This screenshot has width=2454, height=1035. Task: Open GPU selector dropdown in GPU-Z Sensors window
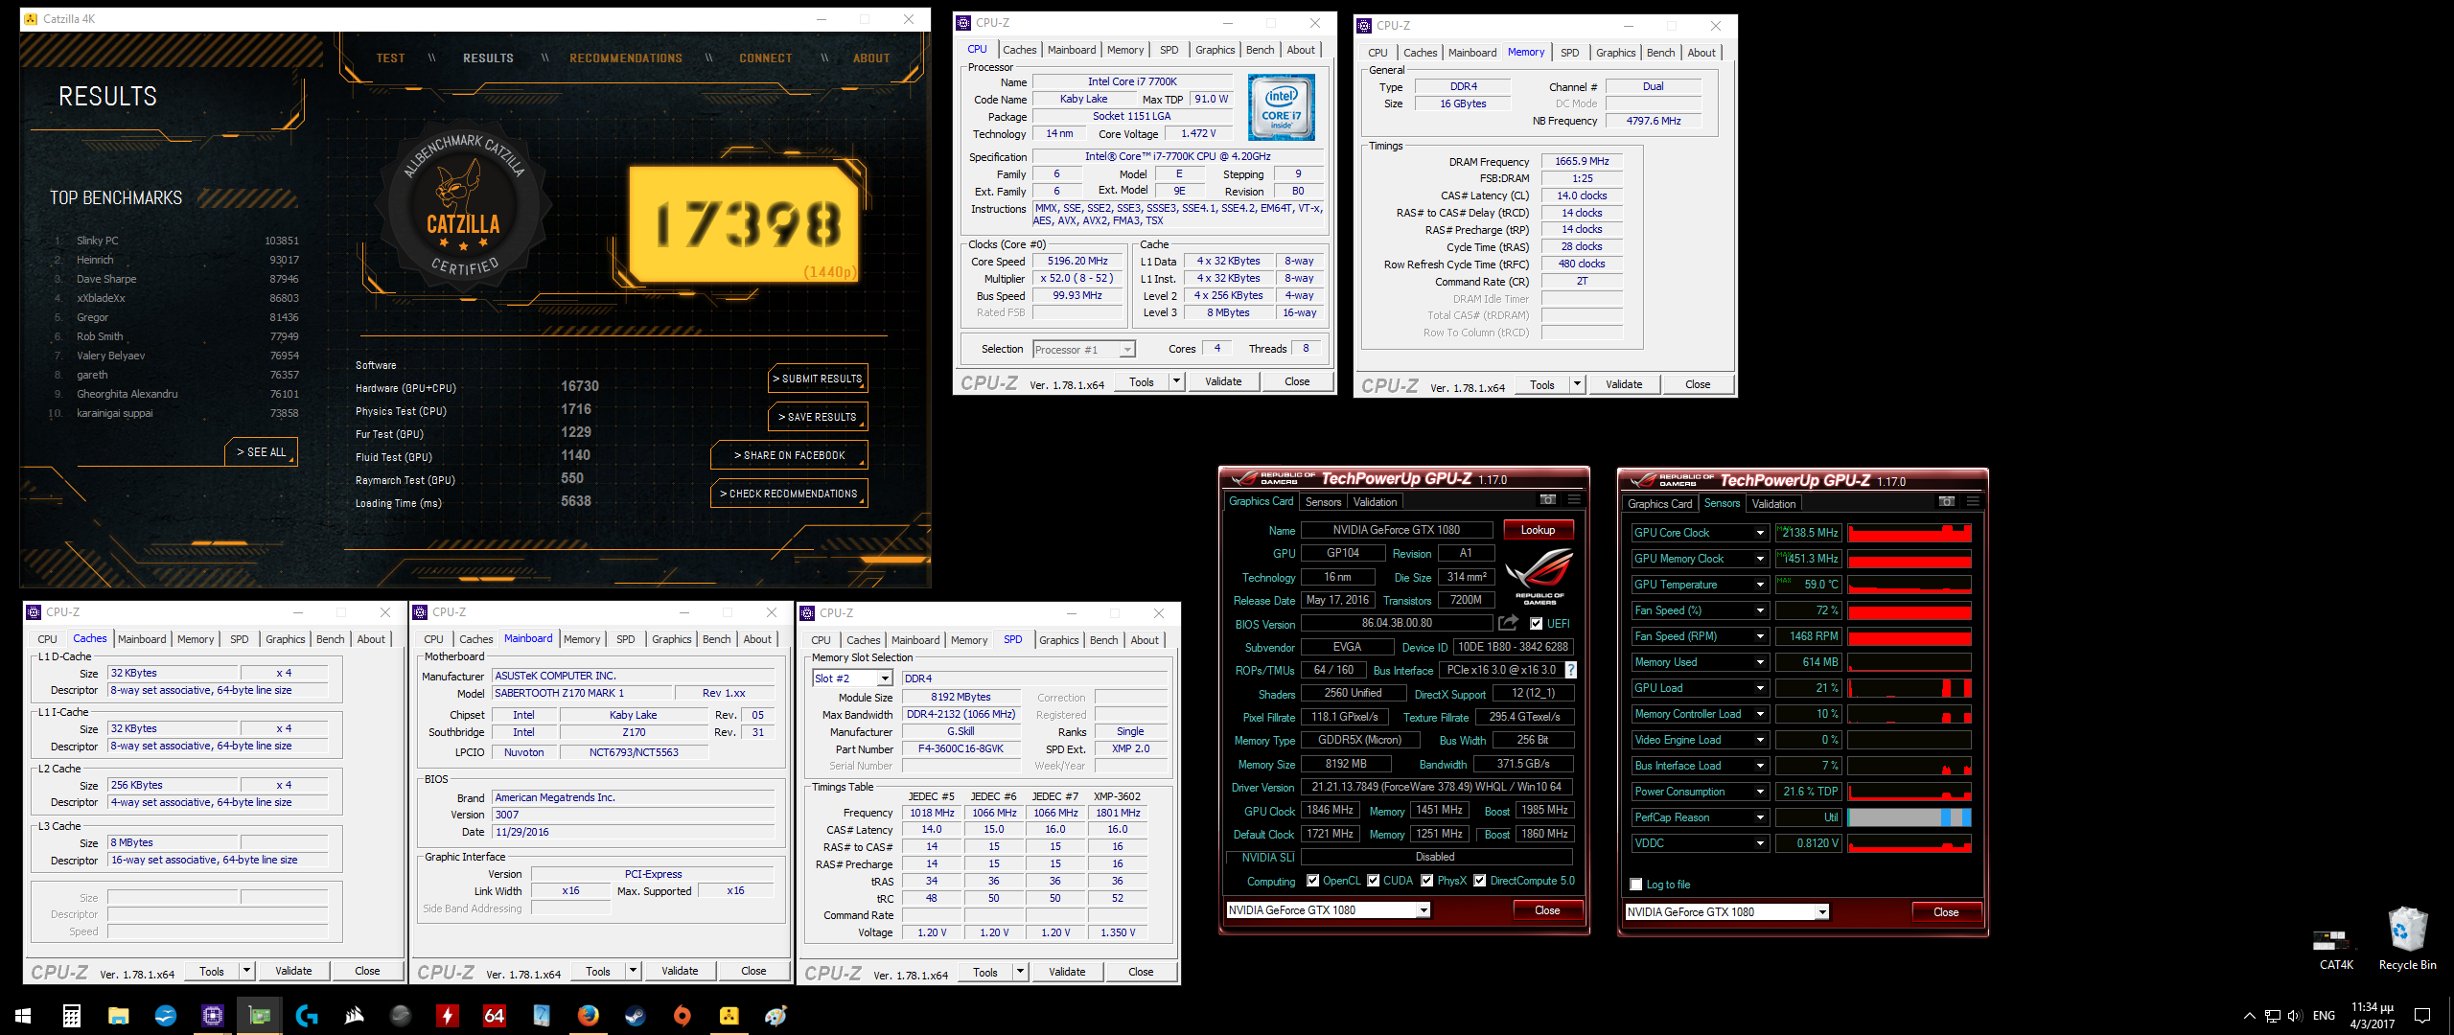pos(1822,911)
